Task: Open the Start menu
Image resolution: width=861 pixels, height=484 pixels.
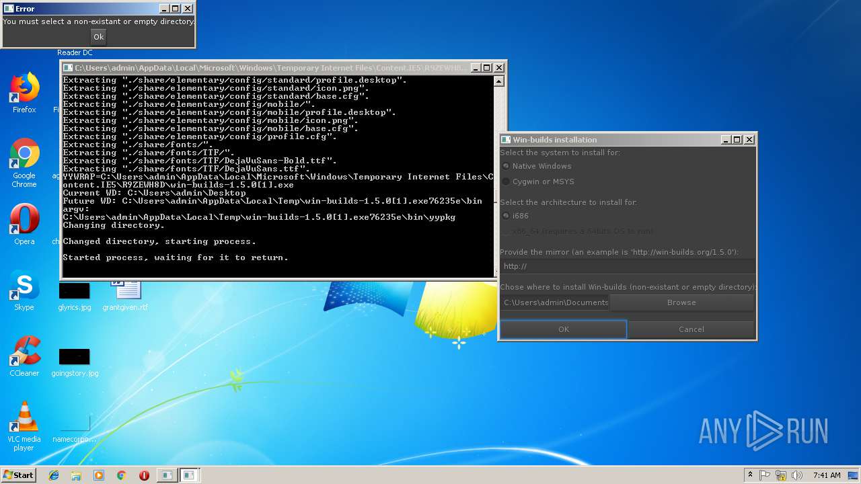Action: pyautogui.click(x=18, y=475)
